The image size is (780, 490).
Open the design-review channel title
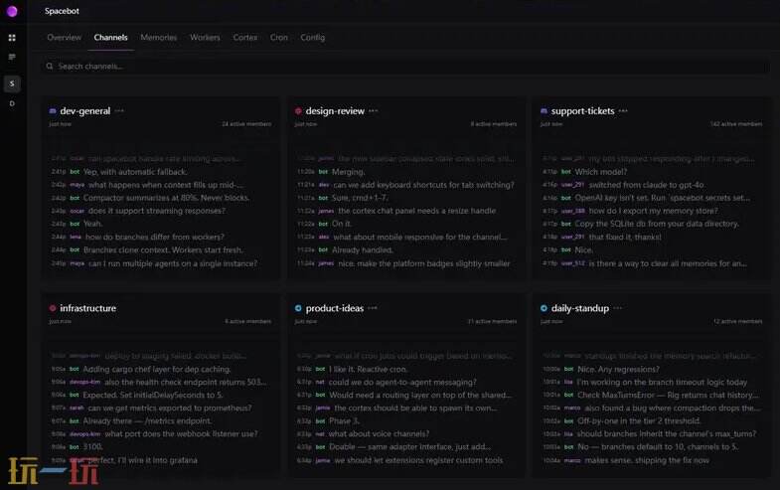(335, 111)
